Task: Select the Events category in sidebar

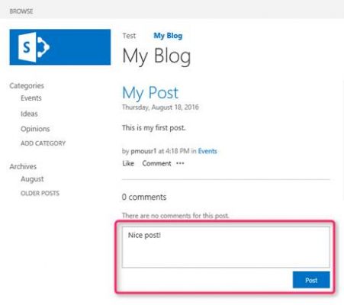Action: pos(31,98)
